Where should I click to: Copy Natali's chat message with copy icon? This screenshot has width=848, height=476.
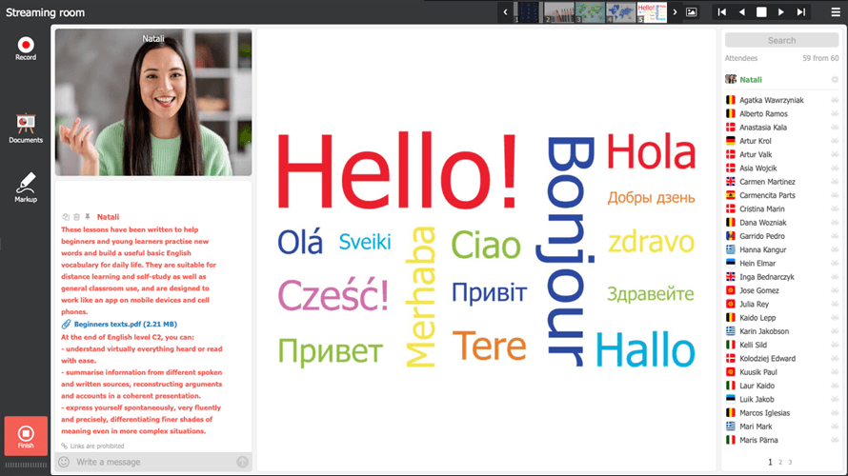[66, 217]
